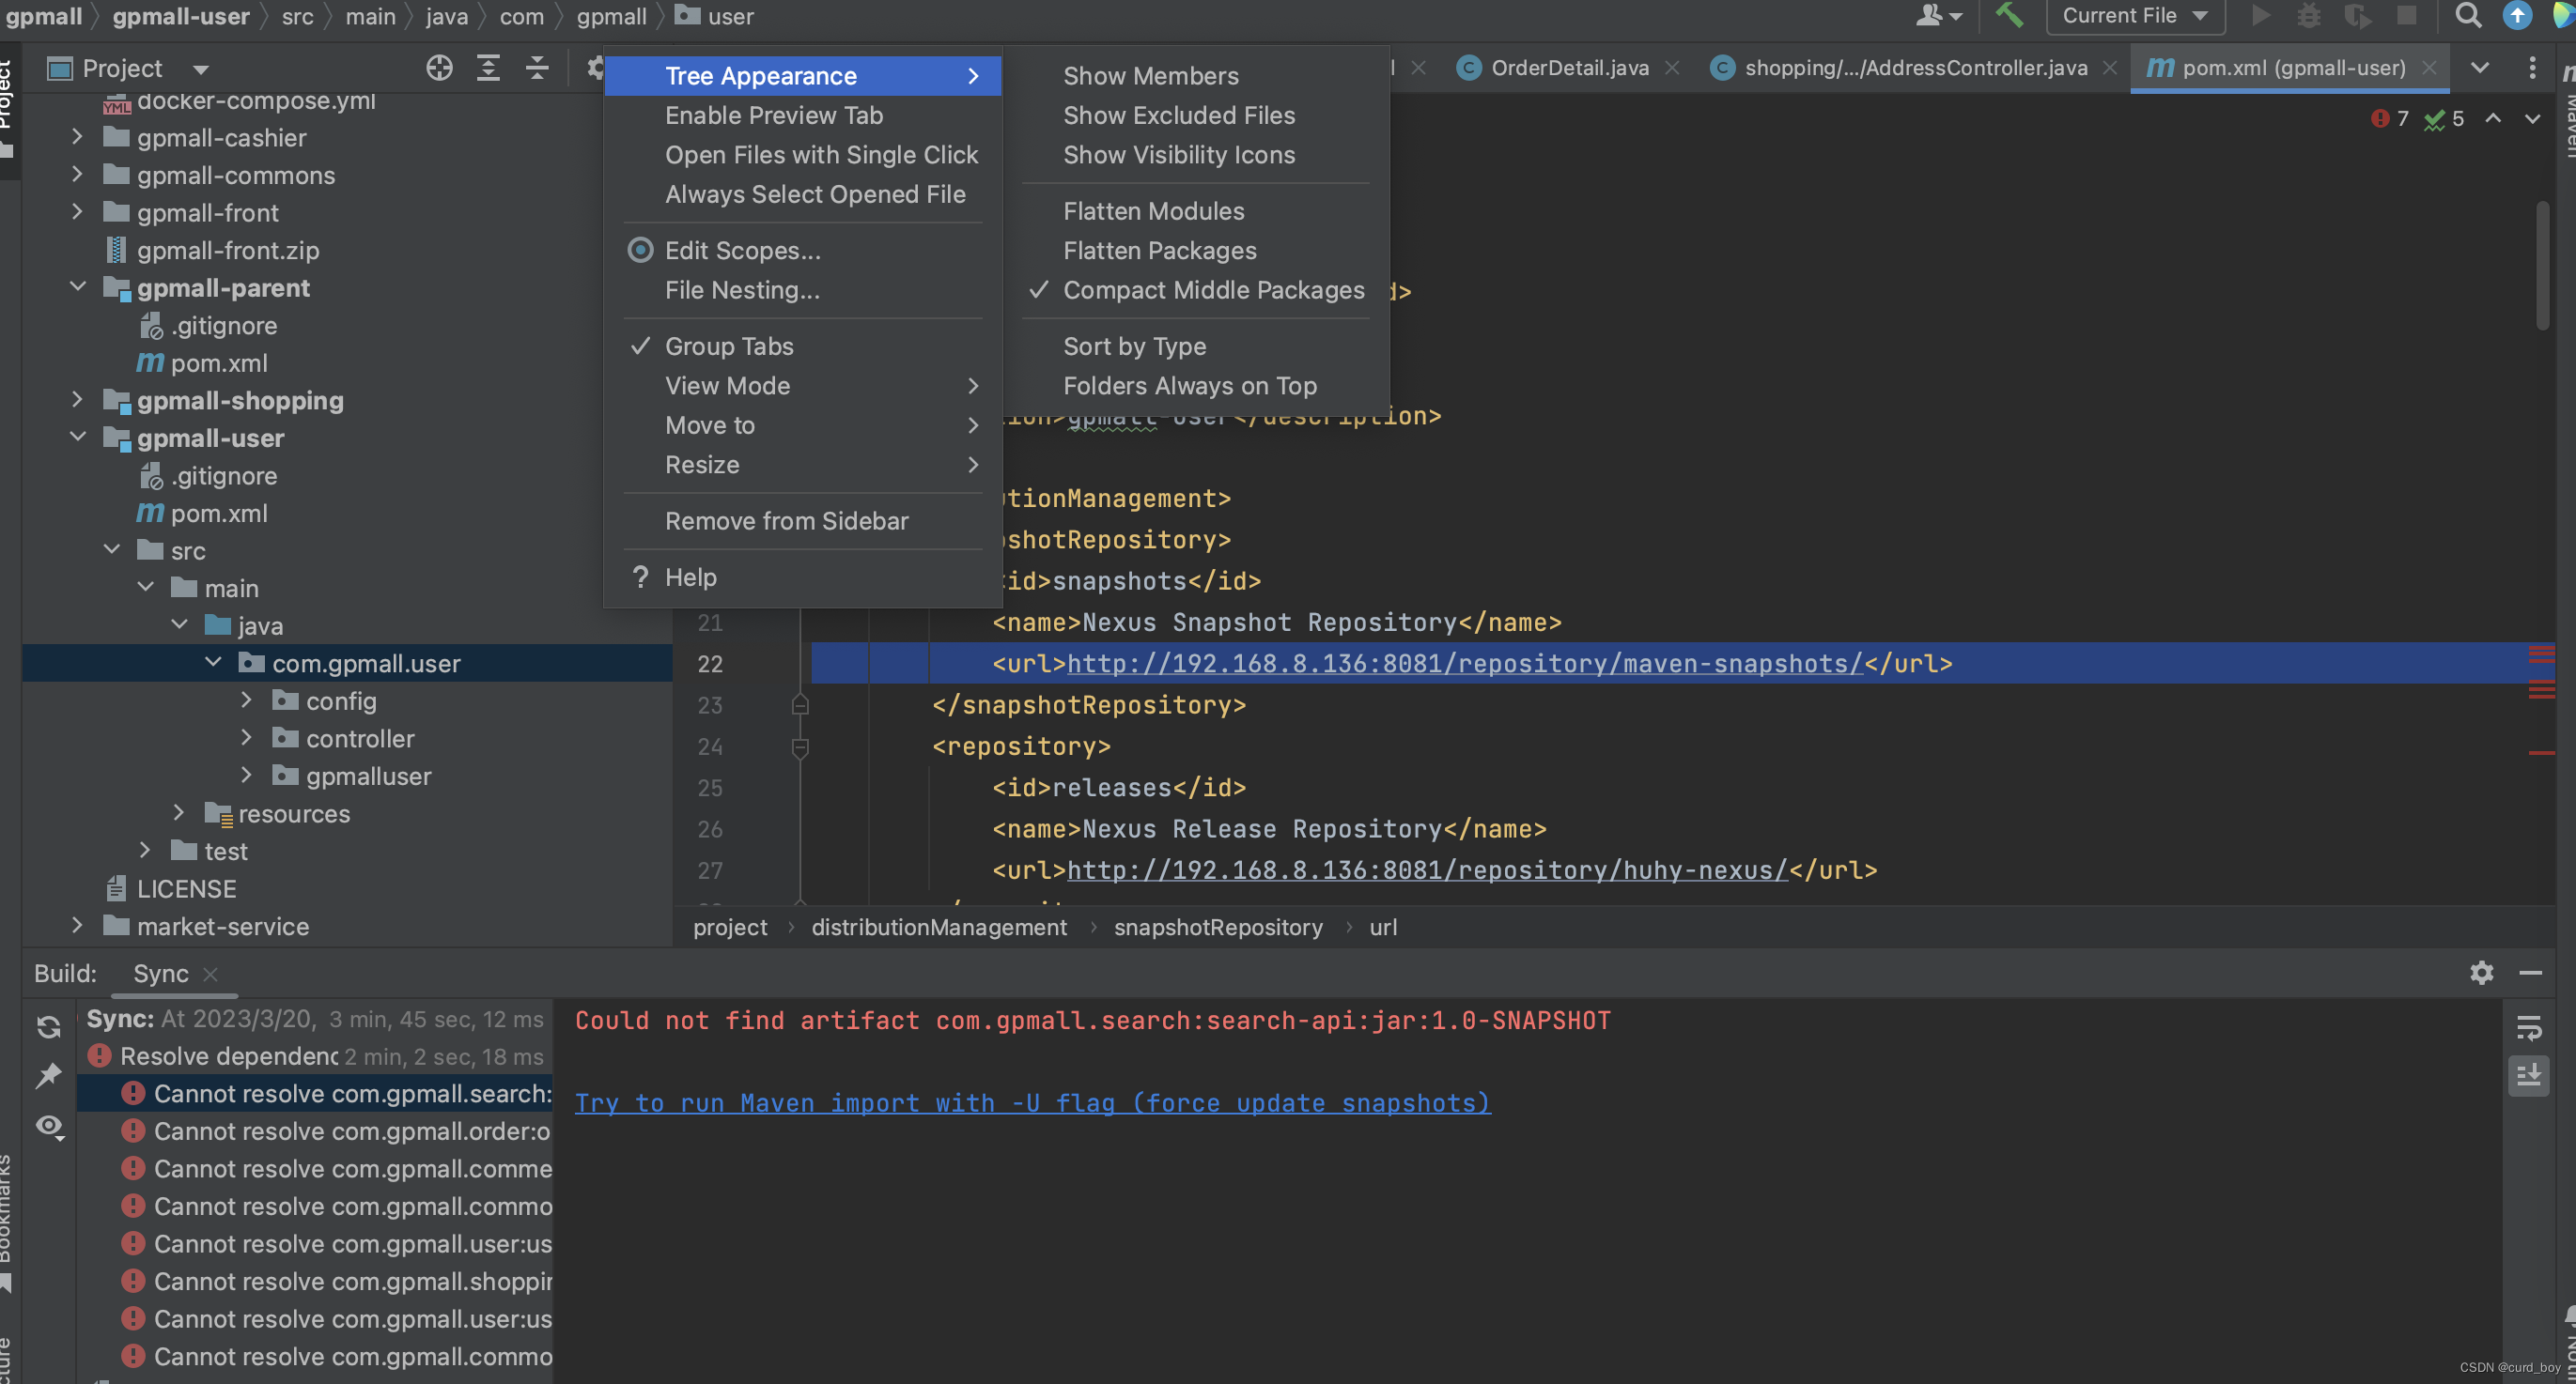
Task: Click the Soft-wrap icon in Build output
Action: point(2528,1027)
